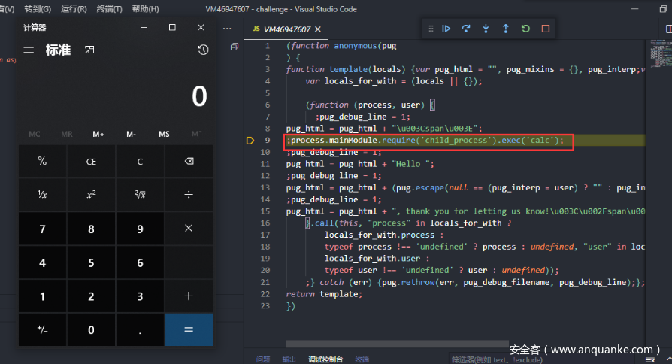Toggle the breakpoint marker at line 9

click(250, 141)
